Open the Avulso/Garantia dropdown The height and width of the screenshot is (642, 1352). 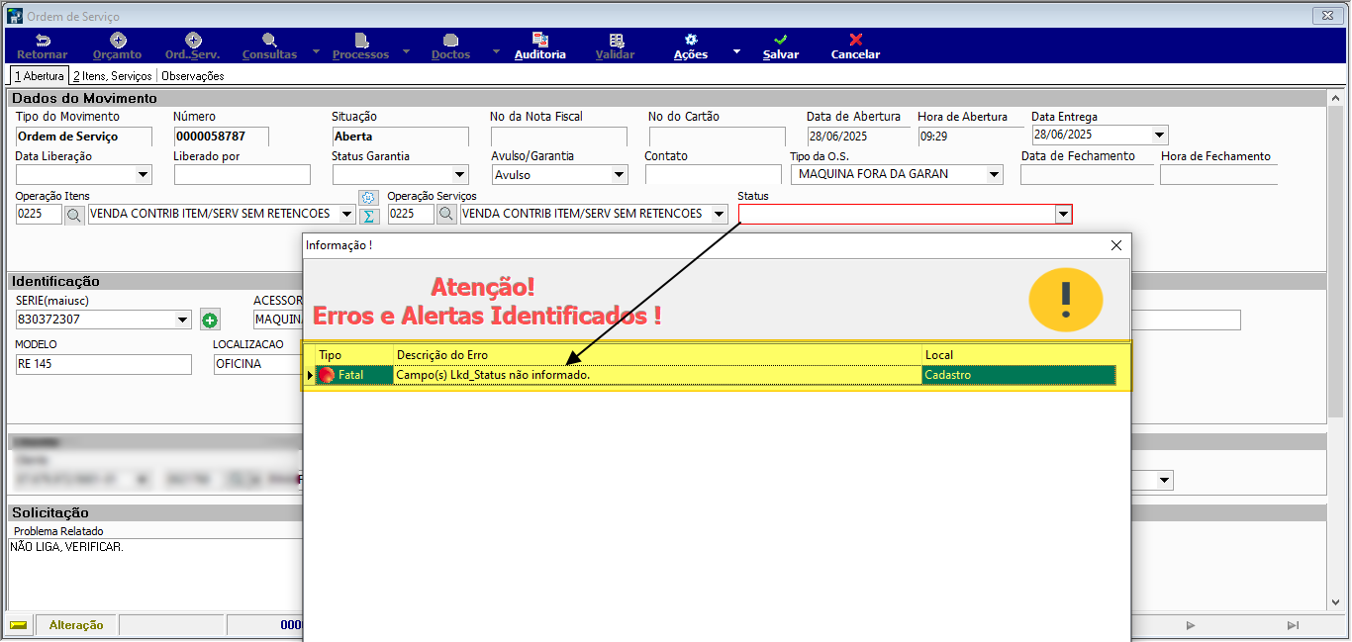619,175
